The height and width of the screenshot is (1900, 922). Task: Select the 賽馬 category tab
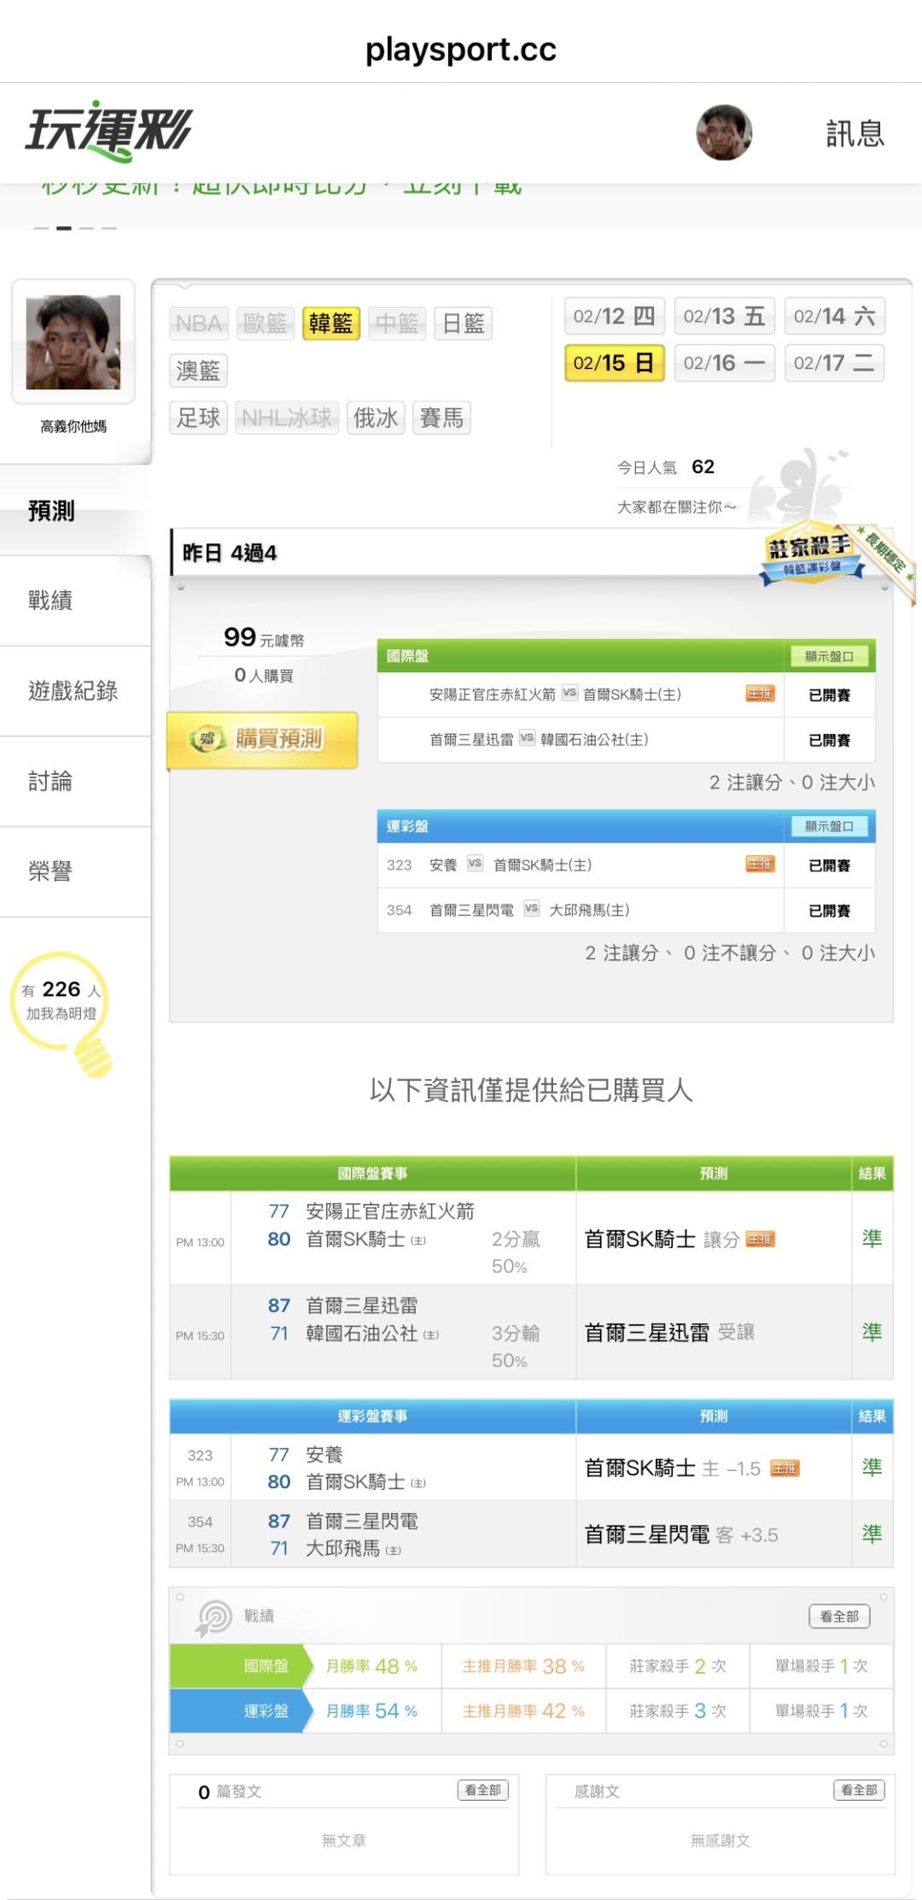(441, 418)
